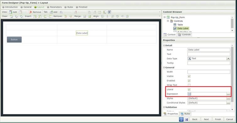
Task: Switch to the Controls tab
Action: [184, 35]
